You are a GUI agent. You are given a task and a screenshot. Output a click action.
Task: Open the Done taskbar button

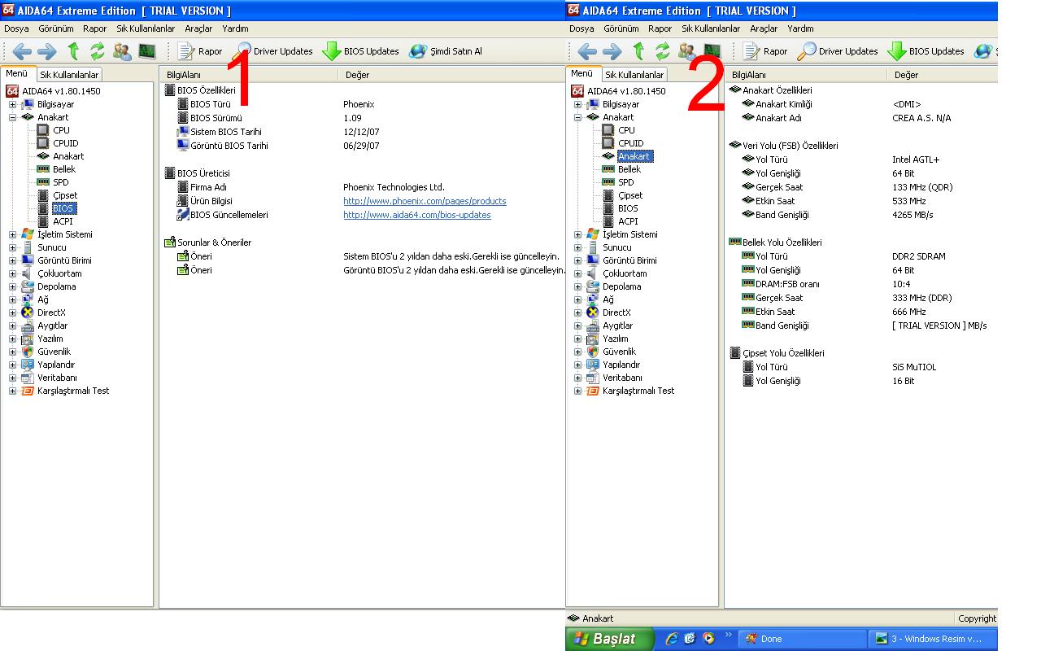point(802,639)
